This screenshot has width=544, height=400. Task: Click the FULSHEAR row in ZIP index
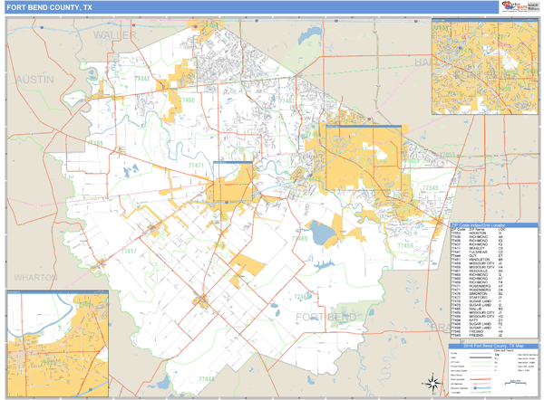click(x=477, y=252)
